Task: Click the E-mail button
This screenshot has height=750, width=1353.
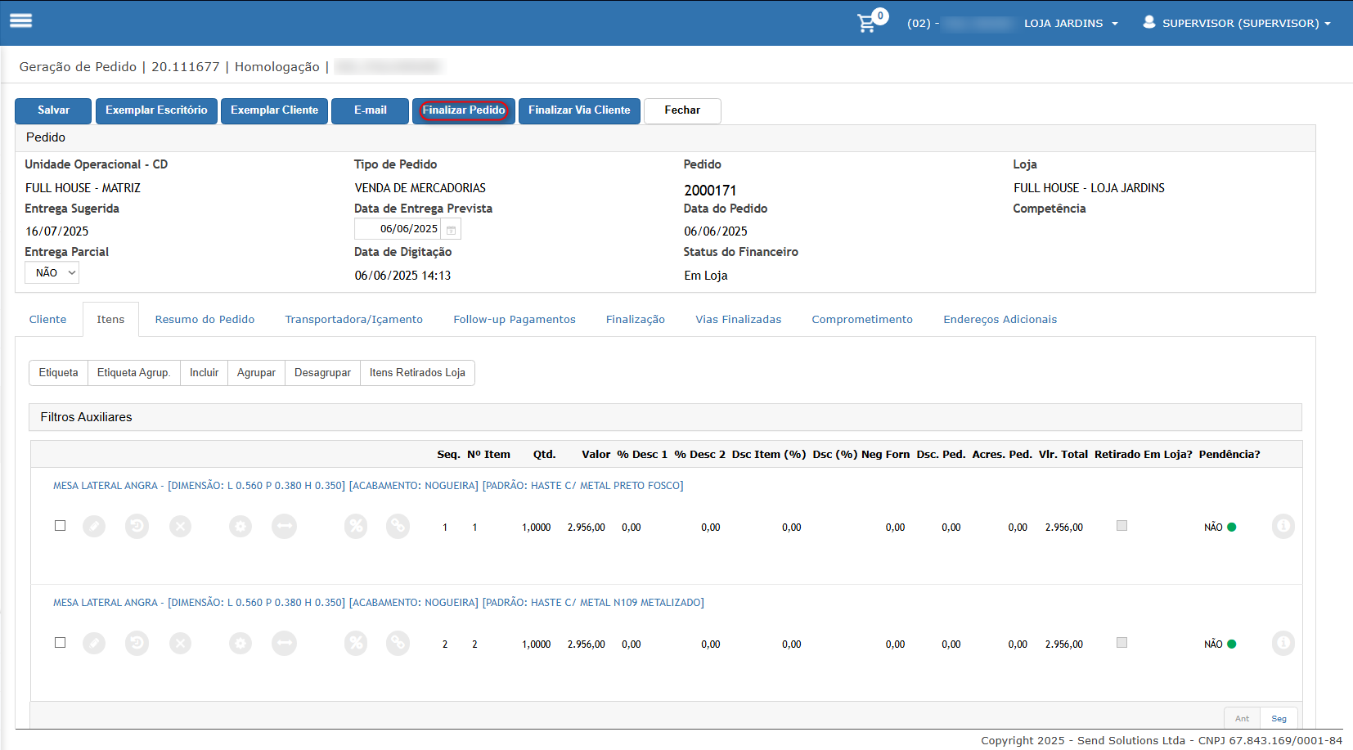Action: [370, 110]
